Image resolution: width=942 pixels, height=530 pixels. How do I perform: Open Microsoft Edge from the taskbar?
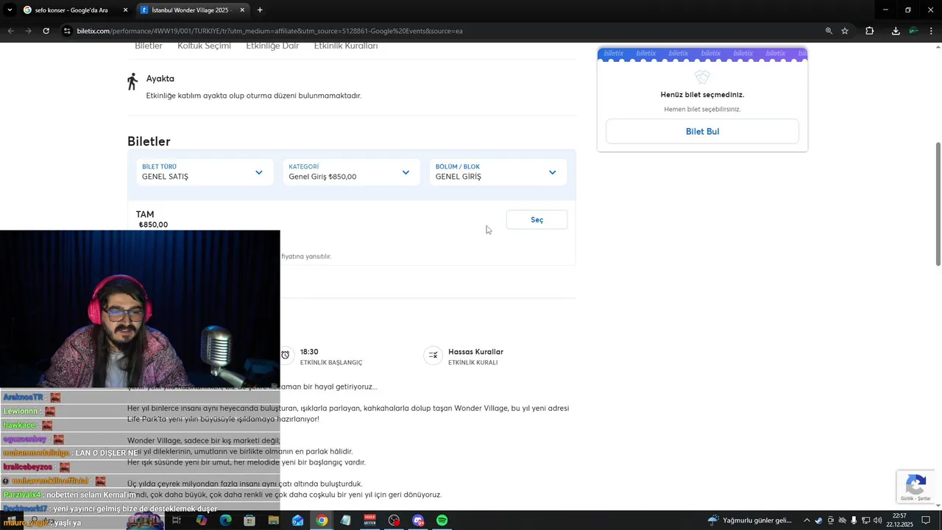click(225, 520)
